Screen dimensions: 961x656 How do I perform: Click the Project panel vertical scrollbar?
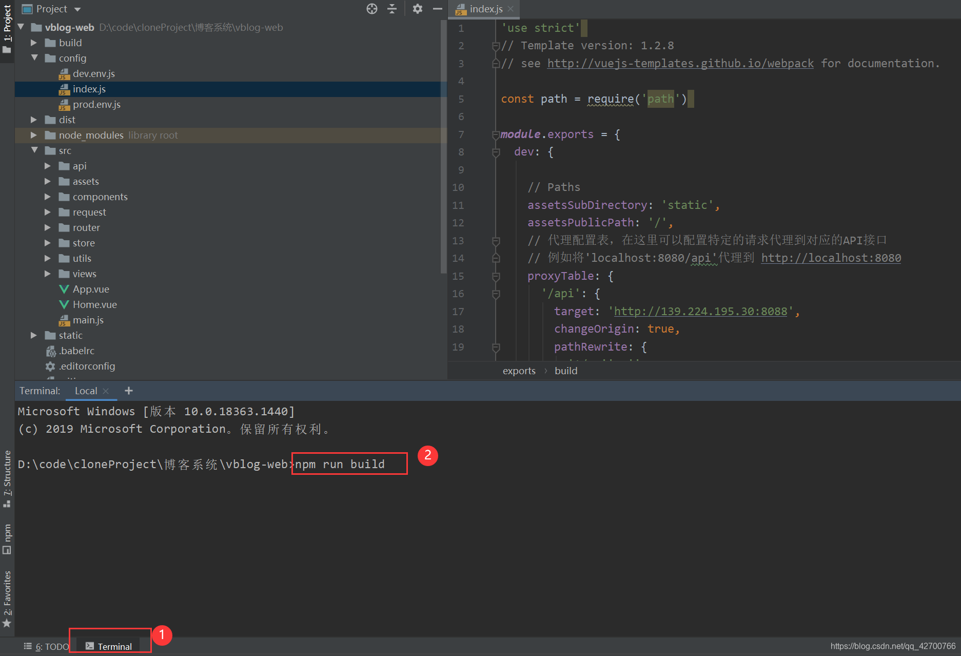(443, 146)
